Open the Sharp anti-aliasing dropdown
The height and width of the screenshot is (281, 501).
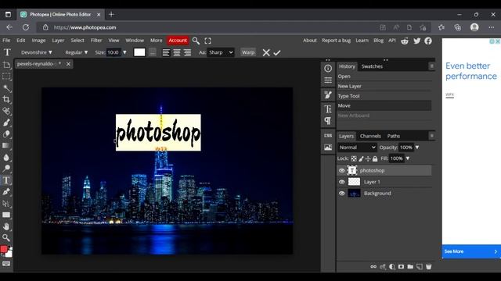click(221, 52)
